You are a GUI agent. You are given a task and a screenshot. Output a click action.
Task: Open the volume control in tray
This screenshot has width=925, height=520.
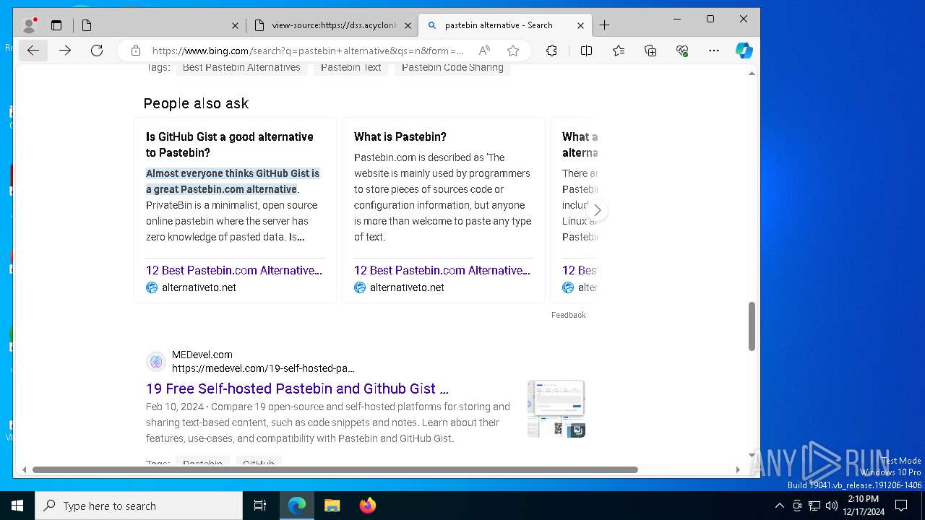tap(832, 506)
